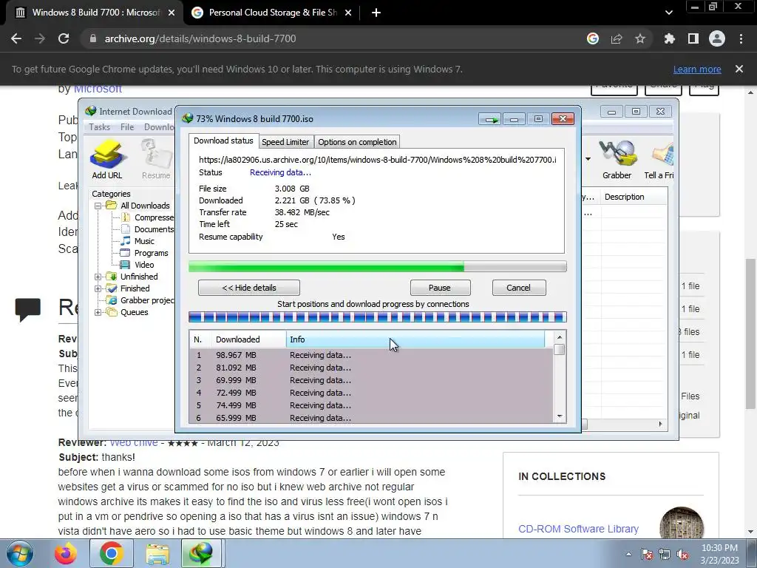Open the Chrome profile avatar
Image resolution: width=757 pixels, height=568 pixels.
(717, 38)
